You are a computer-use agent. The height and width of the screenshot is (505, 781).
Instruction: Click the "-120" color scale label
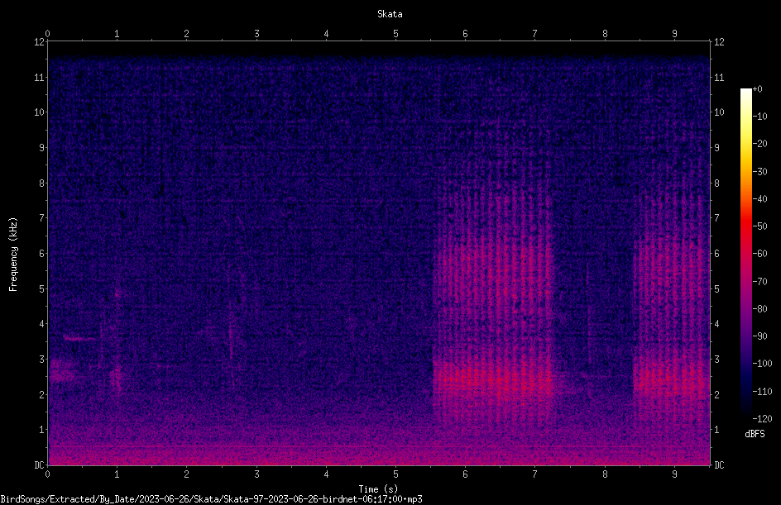click(762, 419)
